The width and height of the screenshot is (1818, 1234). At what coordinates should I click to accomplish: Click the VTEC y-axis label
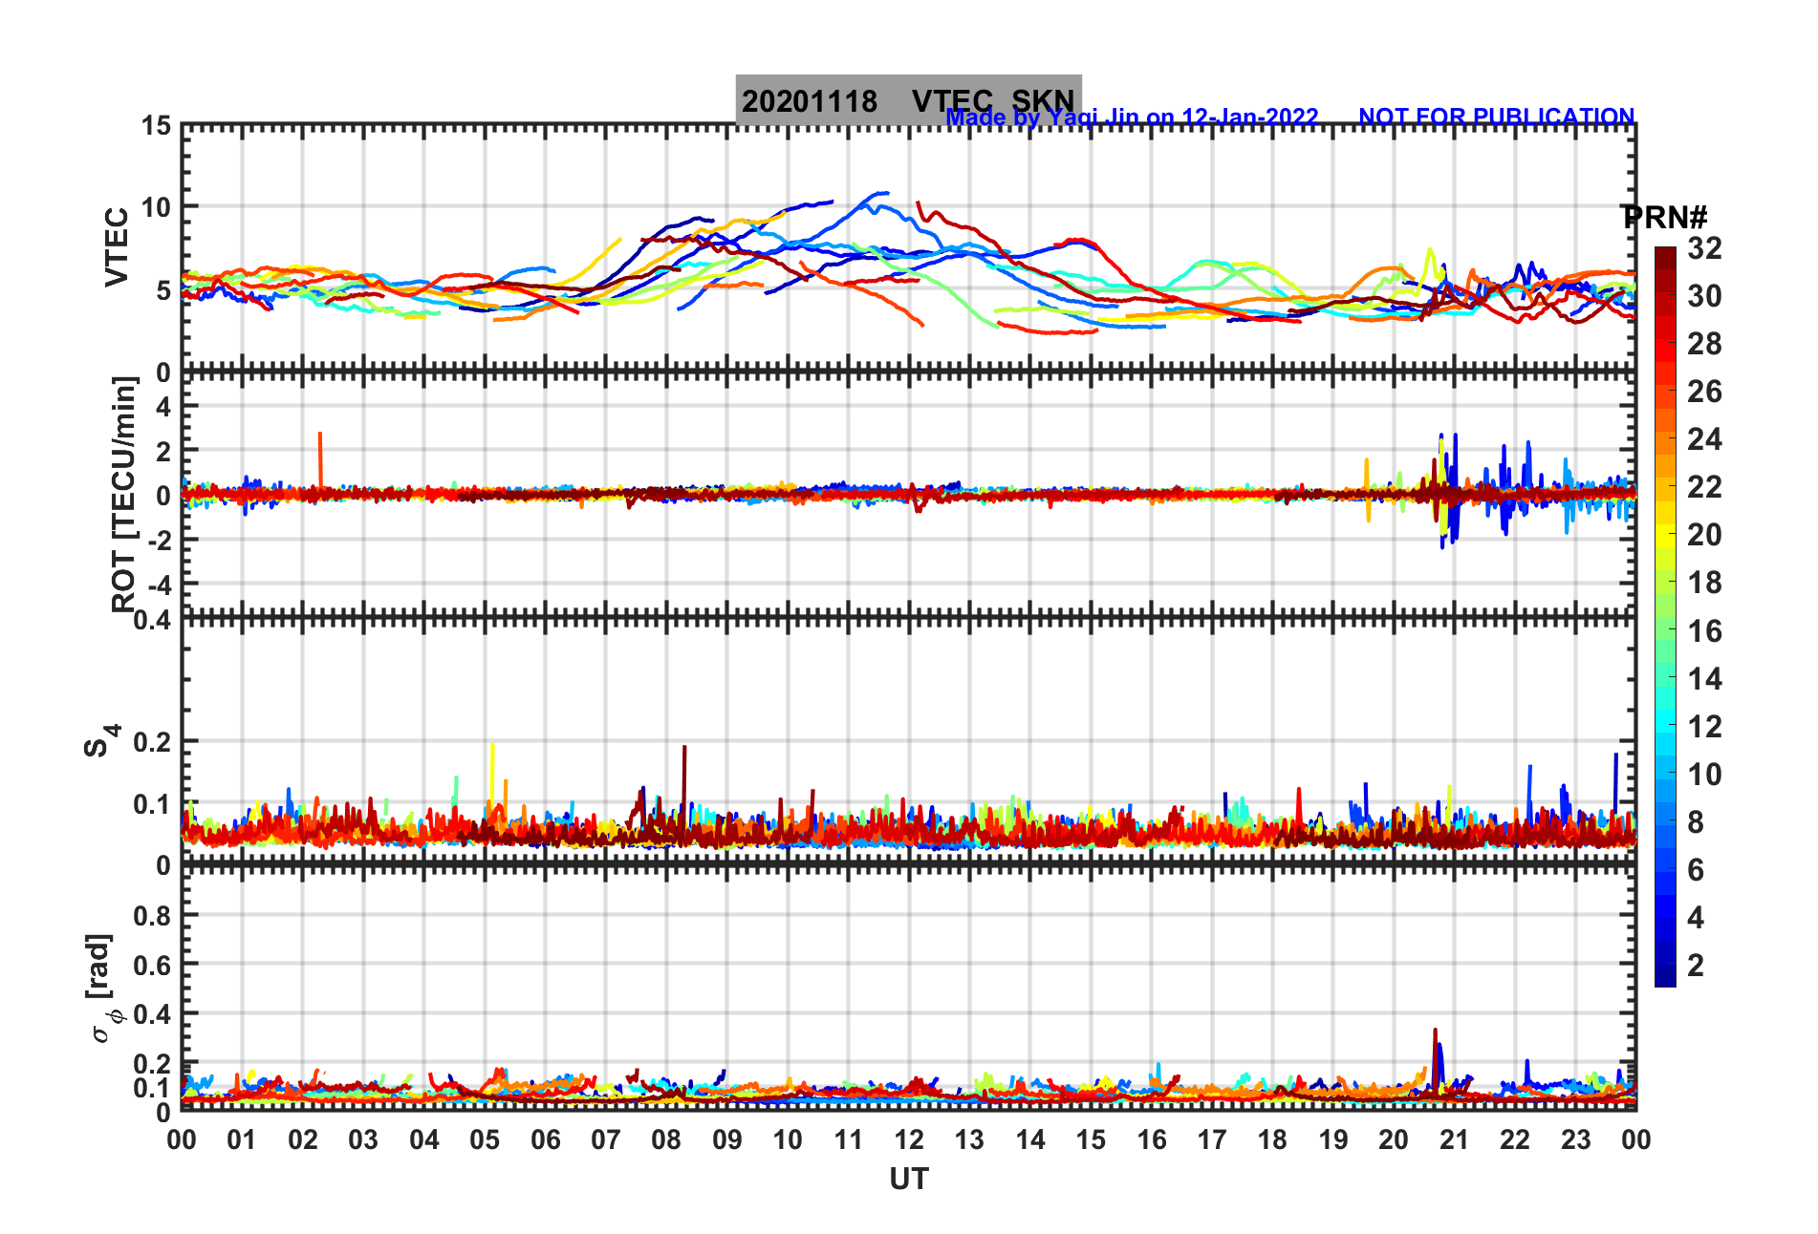(x=117, y=247)
